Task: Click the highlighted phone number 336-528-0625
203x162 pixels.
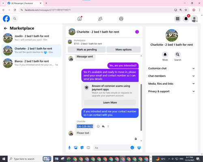Action: [x=85, y=126]
